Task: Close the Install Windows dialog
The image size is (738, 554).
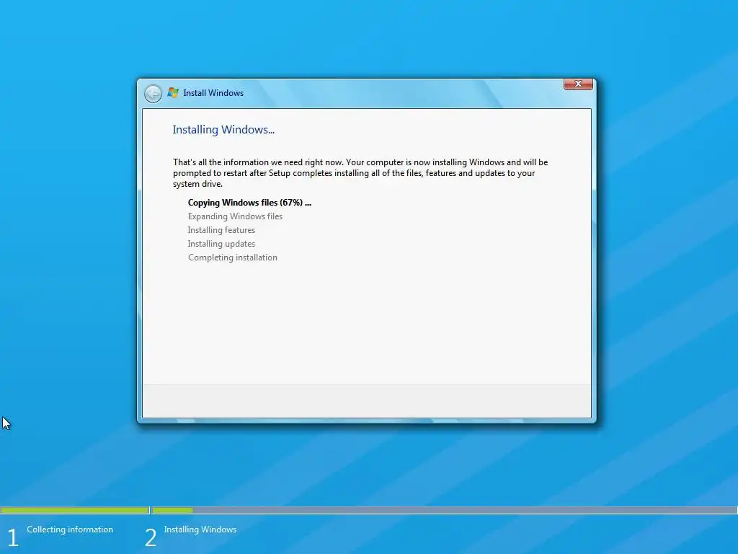Action: tap(578, 84)
